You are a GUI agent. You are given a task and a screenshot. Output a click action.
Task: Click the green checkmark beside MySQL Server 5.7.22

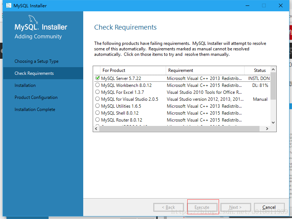tap(97, 78)
